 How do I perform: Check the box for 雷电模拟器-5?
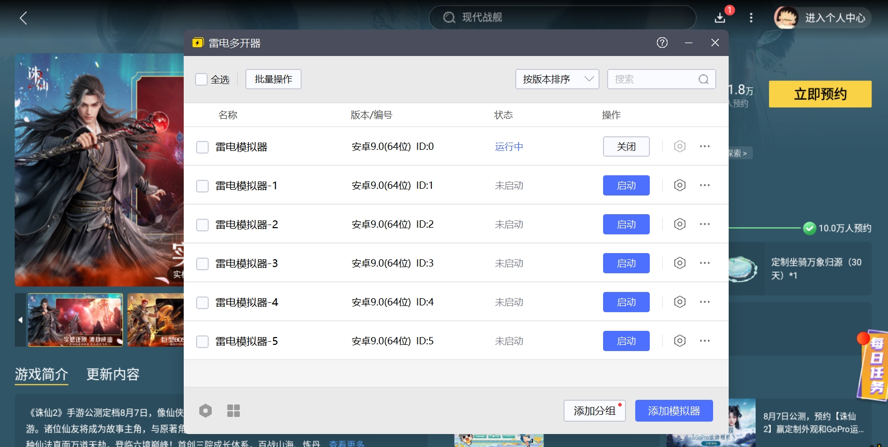tap(202, 342)
